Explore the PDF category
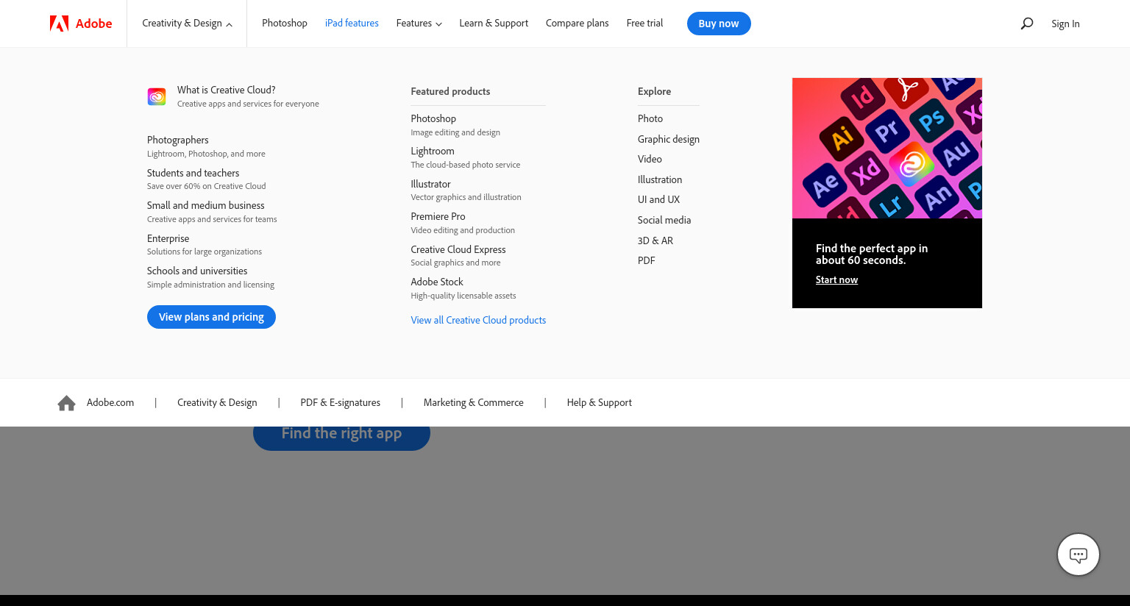Viewport: 1130px width, 606px height. tap(647, 260)
